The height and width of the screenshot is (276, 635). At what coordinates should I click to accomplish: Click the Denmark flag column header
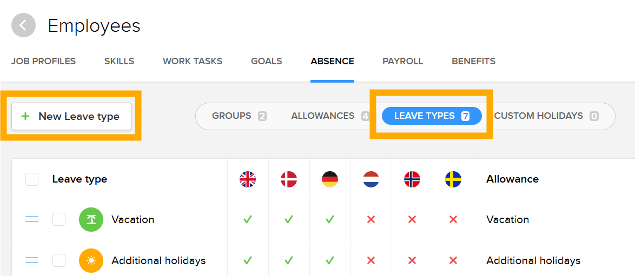pos(289,179)
